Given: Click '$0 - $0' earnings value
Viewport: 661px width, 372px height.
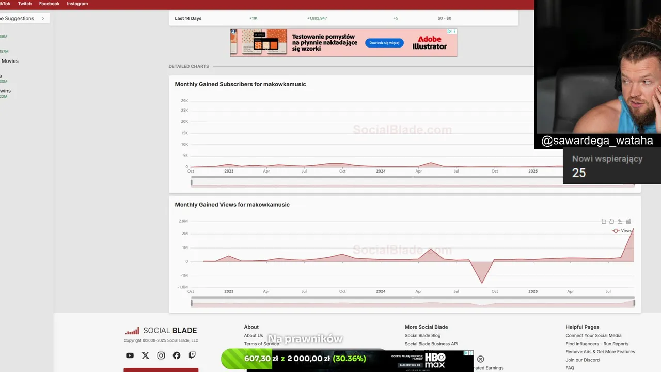Looking at the screenshot, I should coord(445,18).
